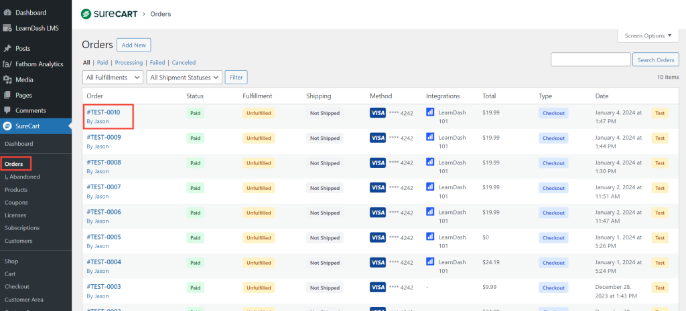Click the Pages icon in sidebar

tap(7, 95)
